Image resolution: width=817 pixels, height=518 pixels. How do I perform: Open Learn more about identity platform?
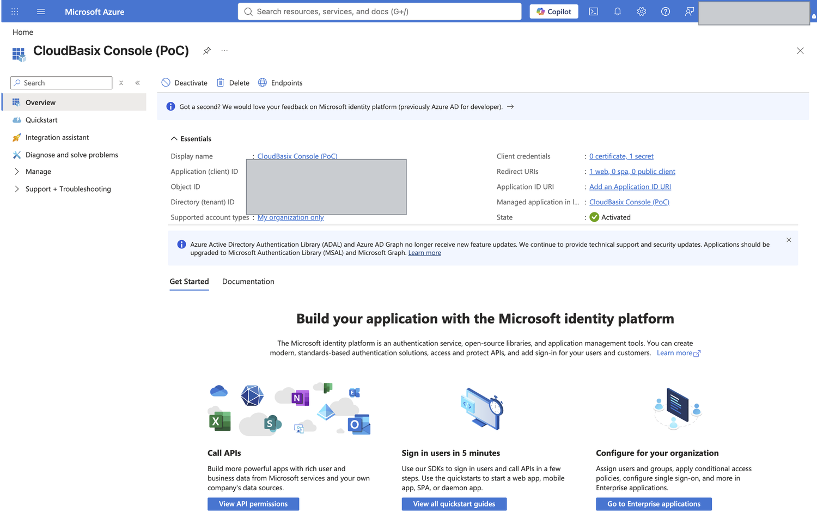coord(679,353)
